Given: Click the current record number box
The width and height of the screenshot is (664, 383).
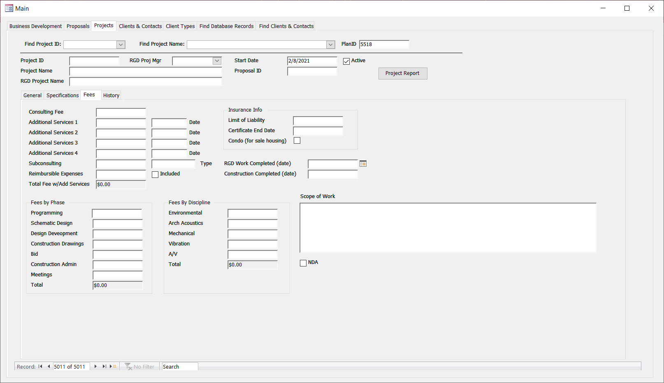Looking at the screenshot, I should 71,367.
